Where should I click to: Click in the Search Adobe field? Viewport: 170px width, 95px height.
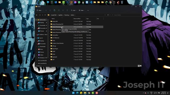pos(126,15)
